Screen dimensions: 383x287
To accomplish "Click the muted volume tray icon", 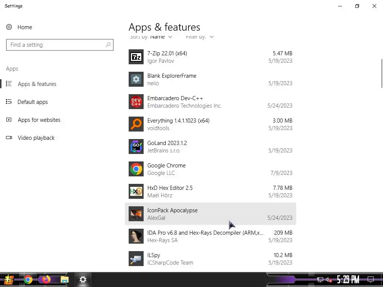I will pos(329,280).
